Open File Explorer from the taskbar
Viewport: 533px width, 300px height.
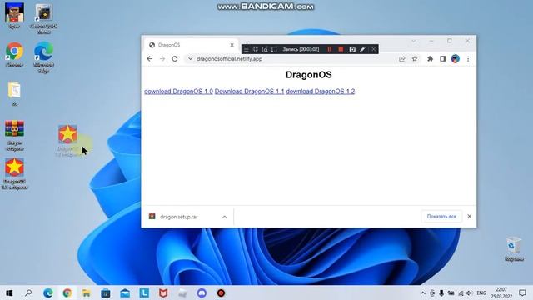(x=87, y=292)
